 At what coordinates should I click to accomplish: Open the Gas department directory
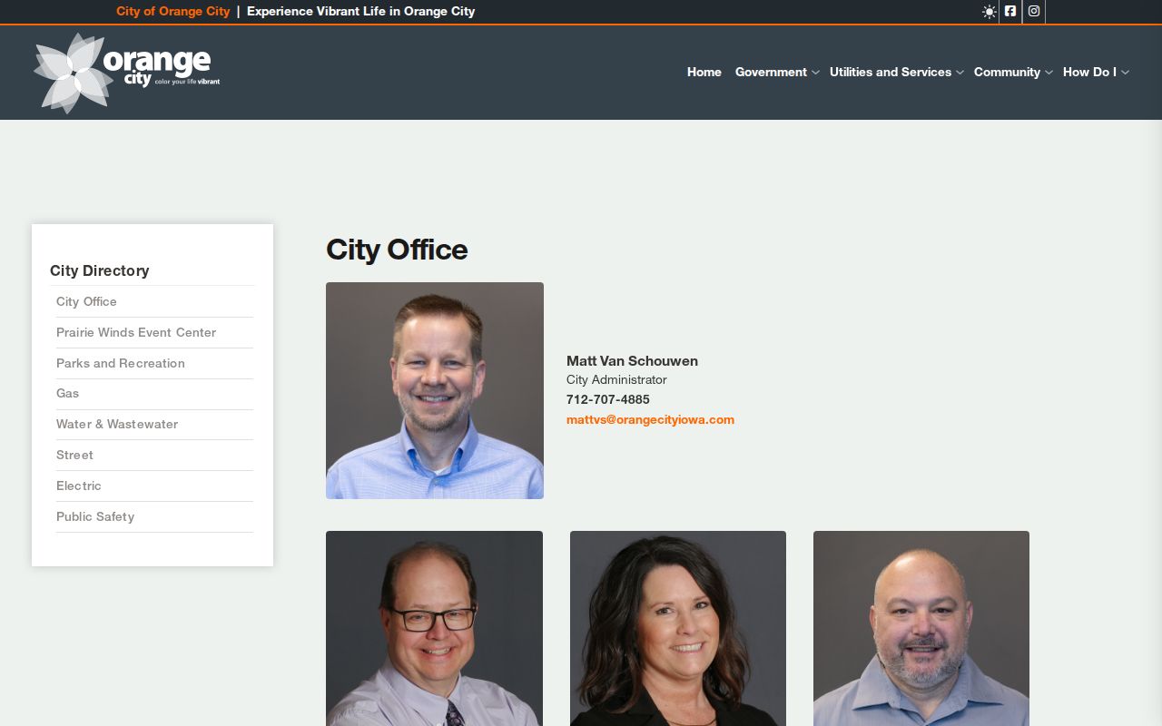point(67,393)
